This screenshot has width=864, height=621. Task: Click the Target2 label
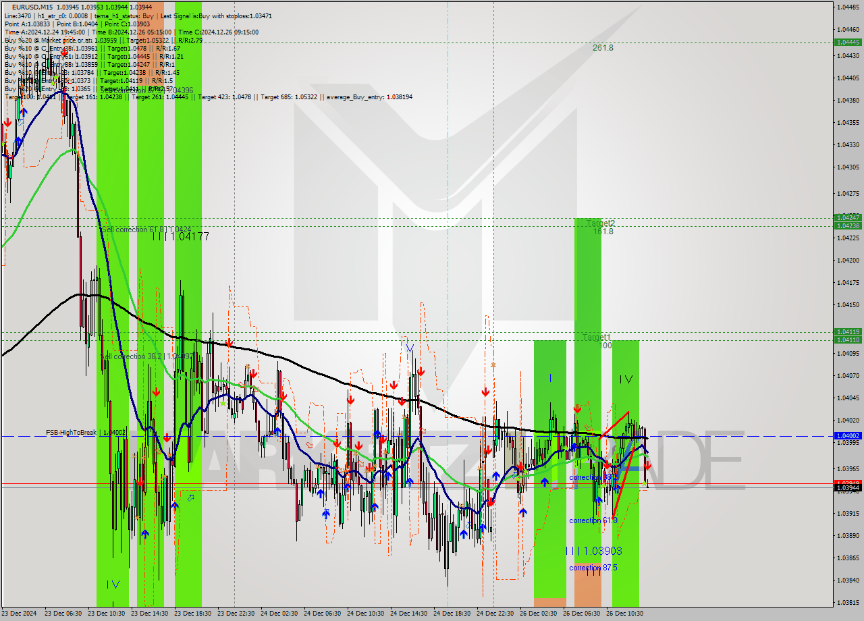click(601, 223)
